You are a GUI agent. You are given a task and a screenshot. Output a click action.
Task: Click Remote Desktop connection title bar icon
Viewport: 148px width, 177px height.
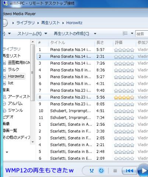[x=6, y=3]
